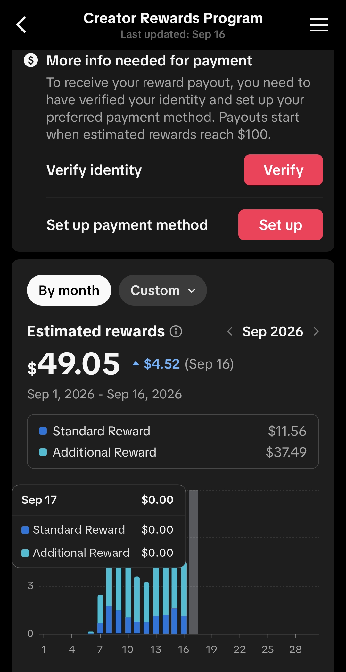The width and height of the screenshot is (346, 672).
Task: Select the highlighted Sep 17 gray bar
Action: (193, 562)
